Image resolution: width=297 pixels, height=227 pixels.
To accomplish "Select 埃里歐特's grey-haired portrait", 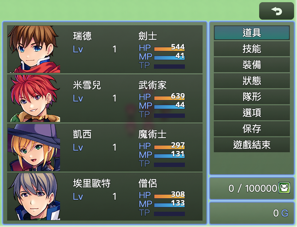I will [x=34, y=196].
